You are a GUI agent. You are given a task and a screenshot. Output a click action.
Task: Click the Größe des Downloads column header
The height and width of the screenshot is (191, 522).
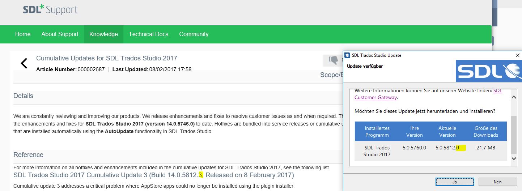point(486,132)
